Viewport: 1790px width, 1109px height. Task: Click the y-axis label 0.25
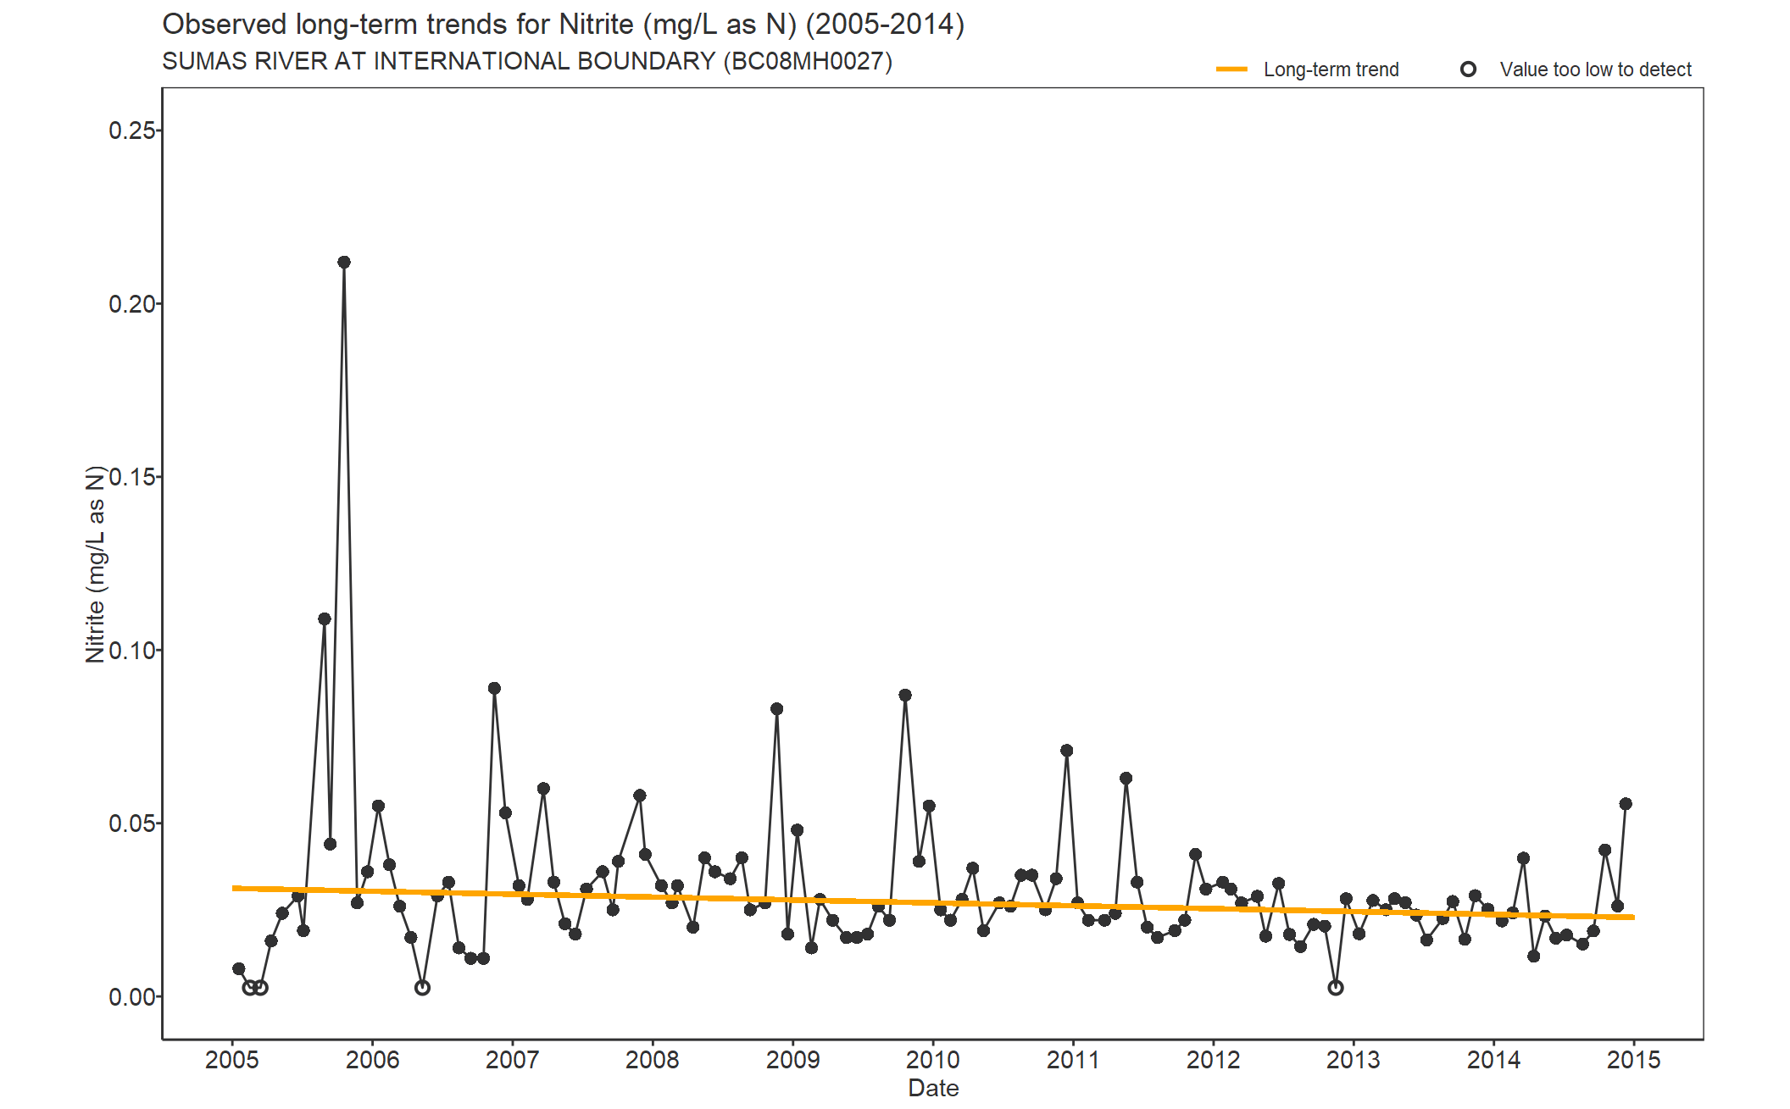pyautogui.click(x=131, y=130)
